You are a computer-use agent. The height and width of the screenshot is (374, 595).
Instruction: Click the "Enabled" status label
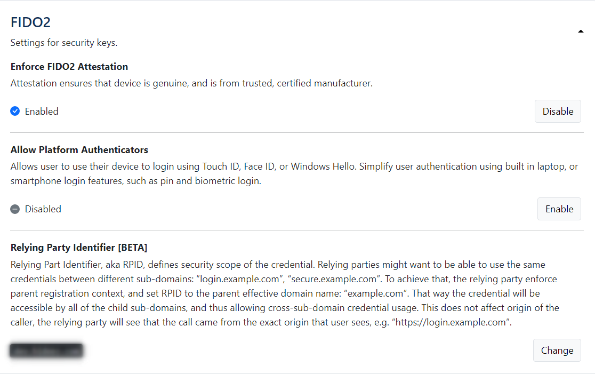click(x=42, y=112)
